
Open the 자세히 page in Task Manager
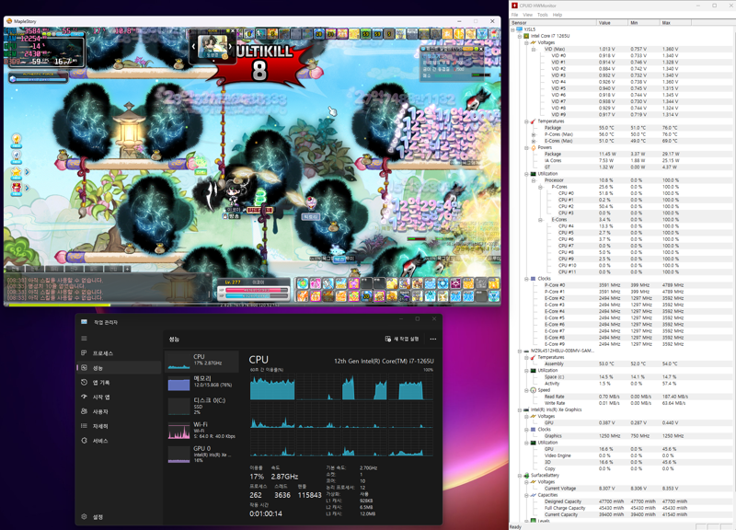click(120, 426)
